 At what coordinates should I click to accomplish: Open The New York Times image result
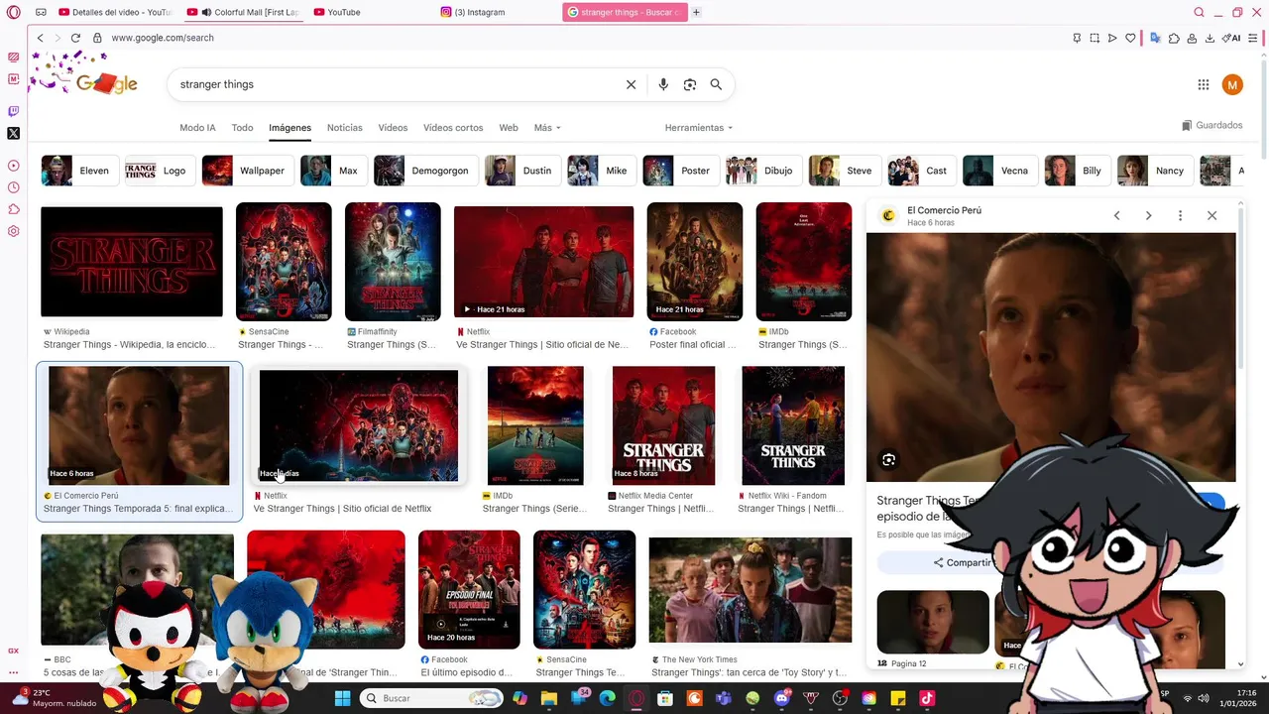point(750,590)
